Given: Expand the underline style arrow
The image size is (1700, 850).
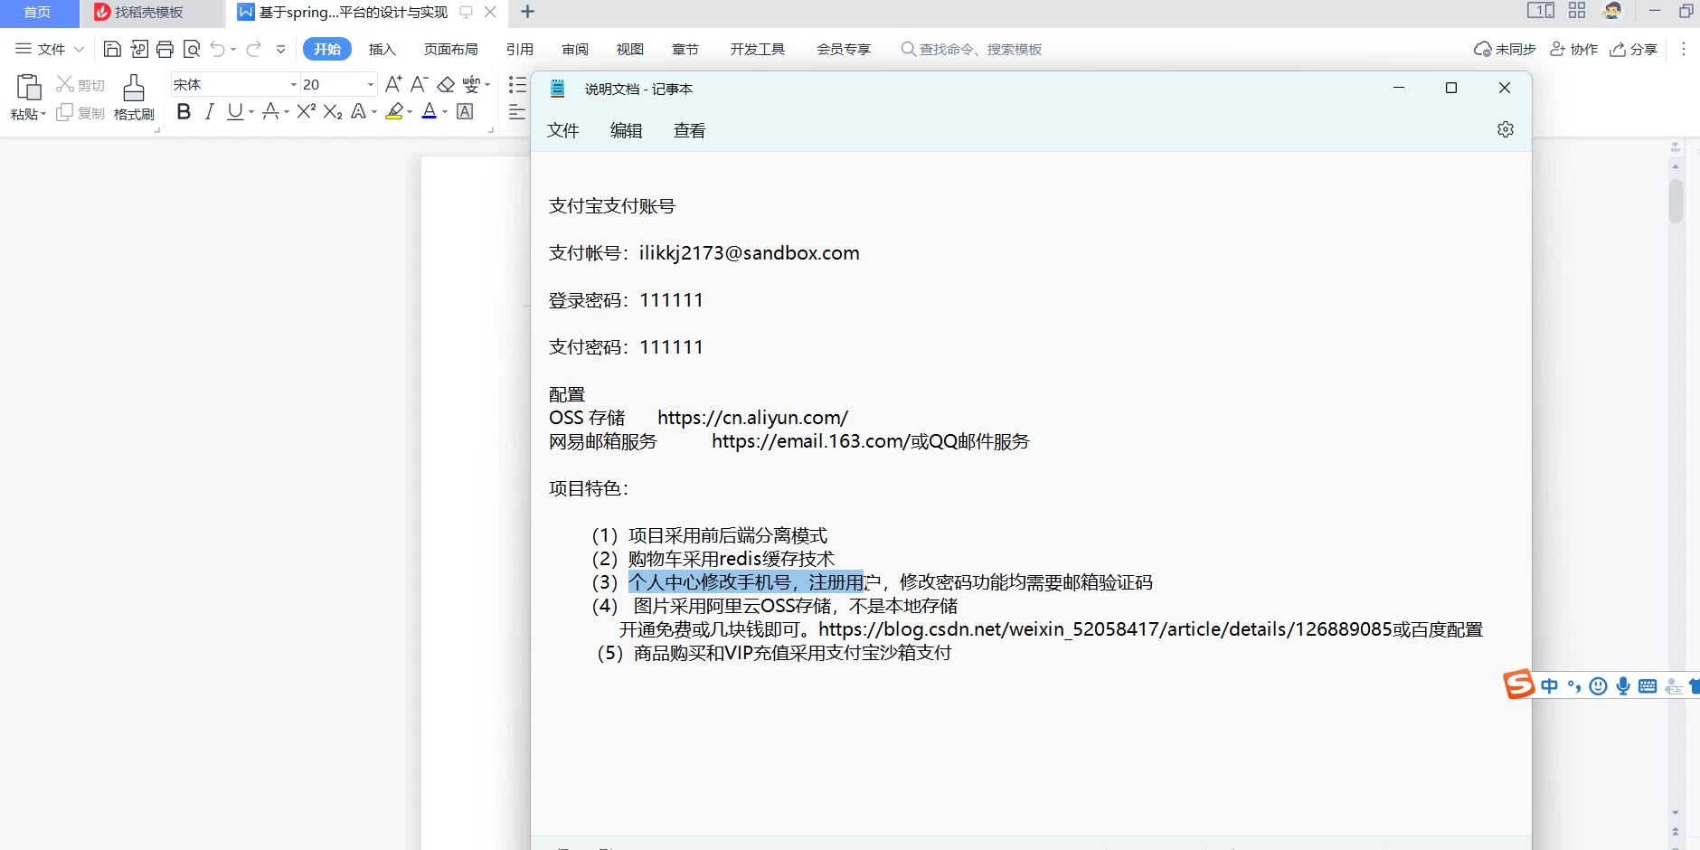Looking at the screenshot, I should [250, 112].
